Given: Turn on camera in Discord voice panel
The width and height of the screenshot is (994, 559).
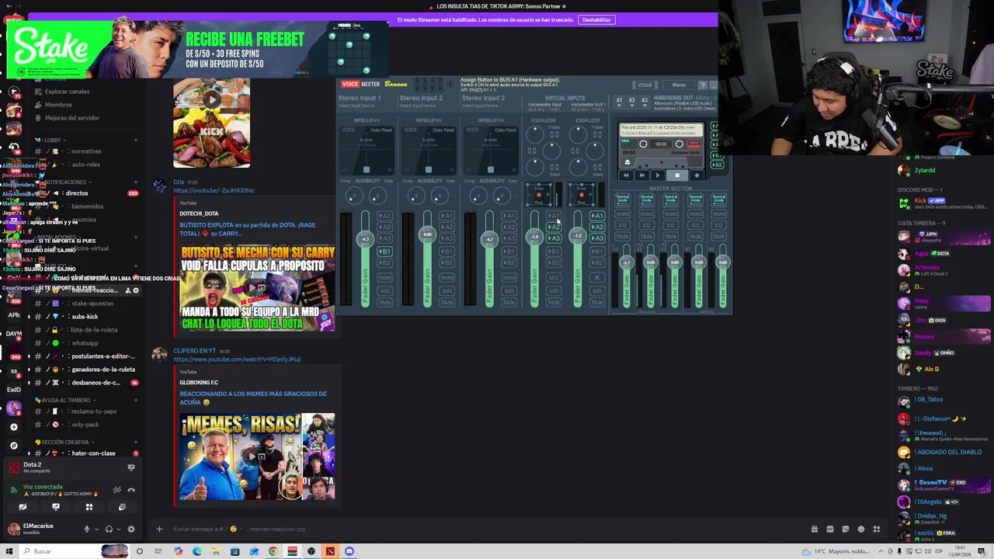Looking at the screenshot, I should pos(23,507).
